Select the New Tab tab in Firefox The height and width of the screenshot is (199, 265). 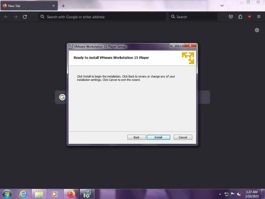tap(29, 6)
